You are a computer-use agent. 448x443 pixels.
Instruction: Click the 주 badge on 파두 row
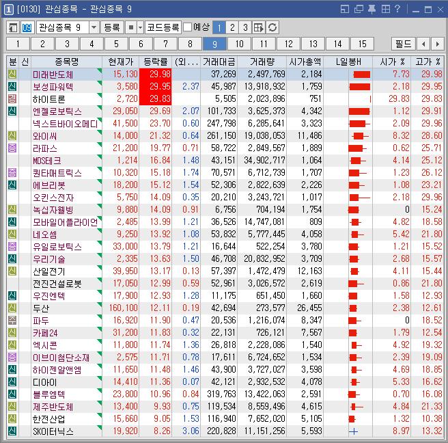(12, 320)
